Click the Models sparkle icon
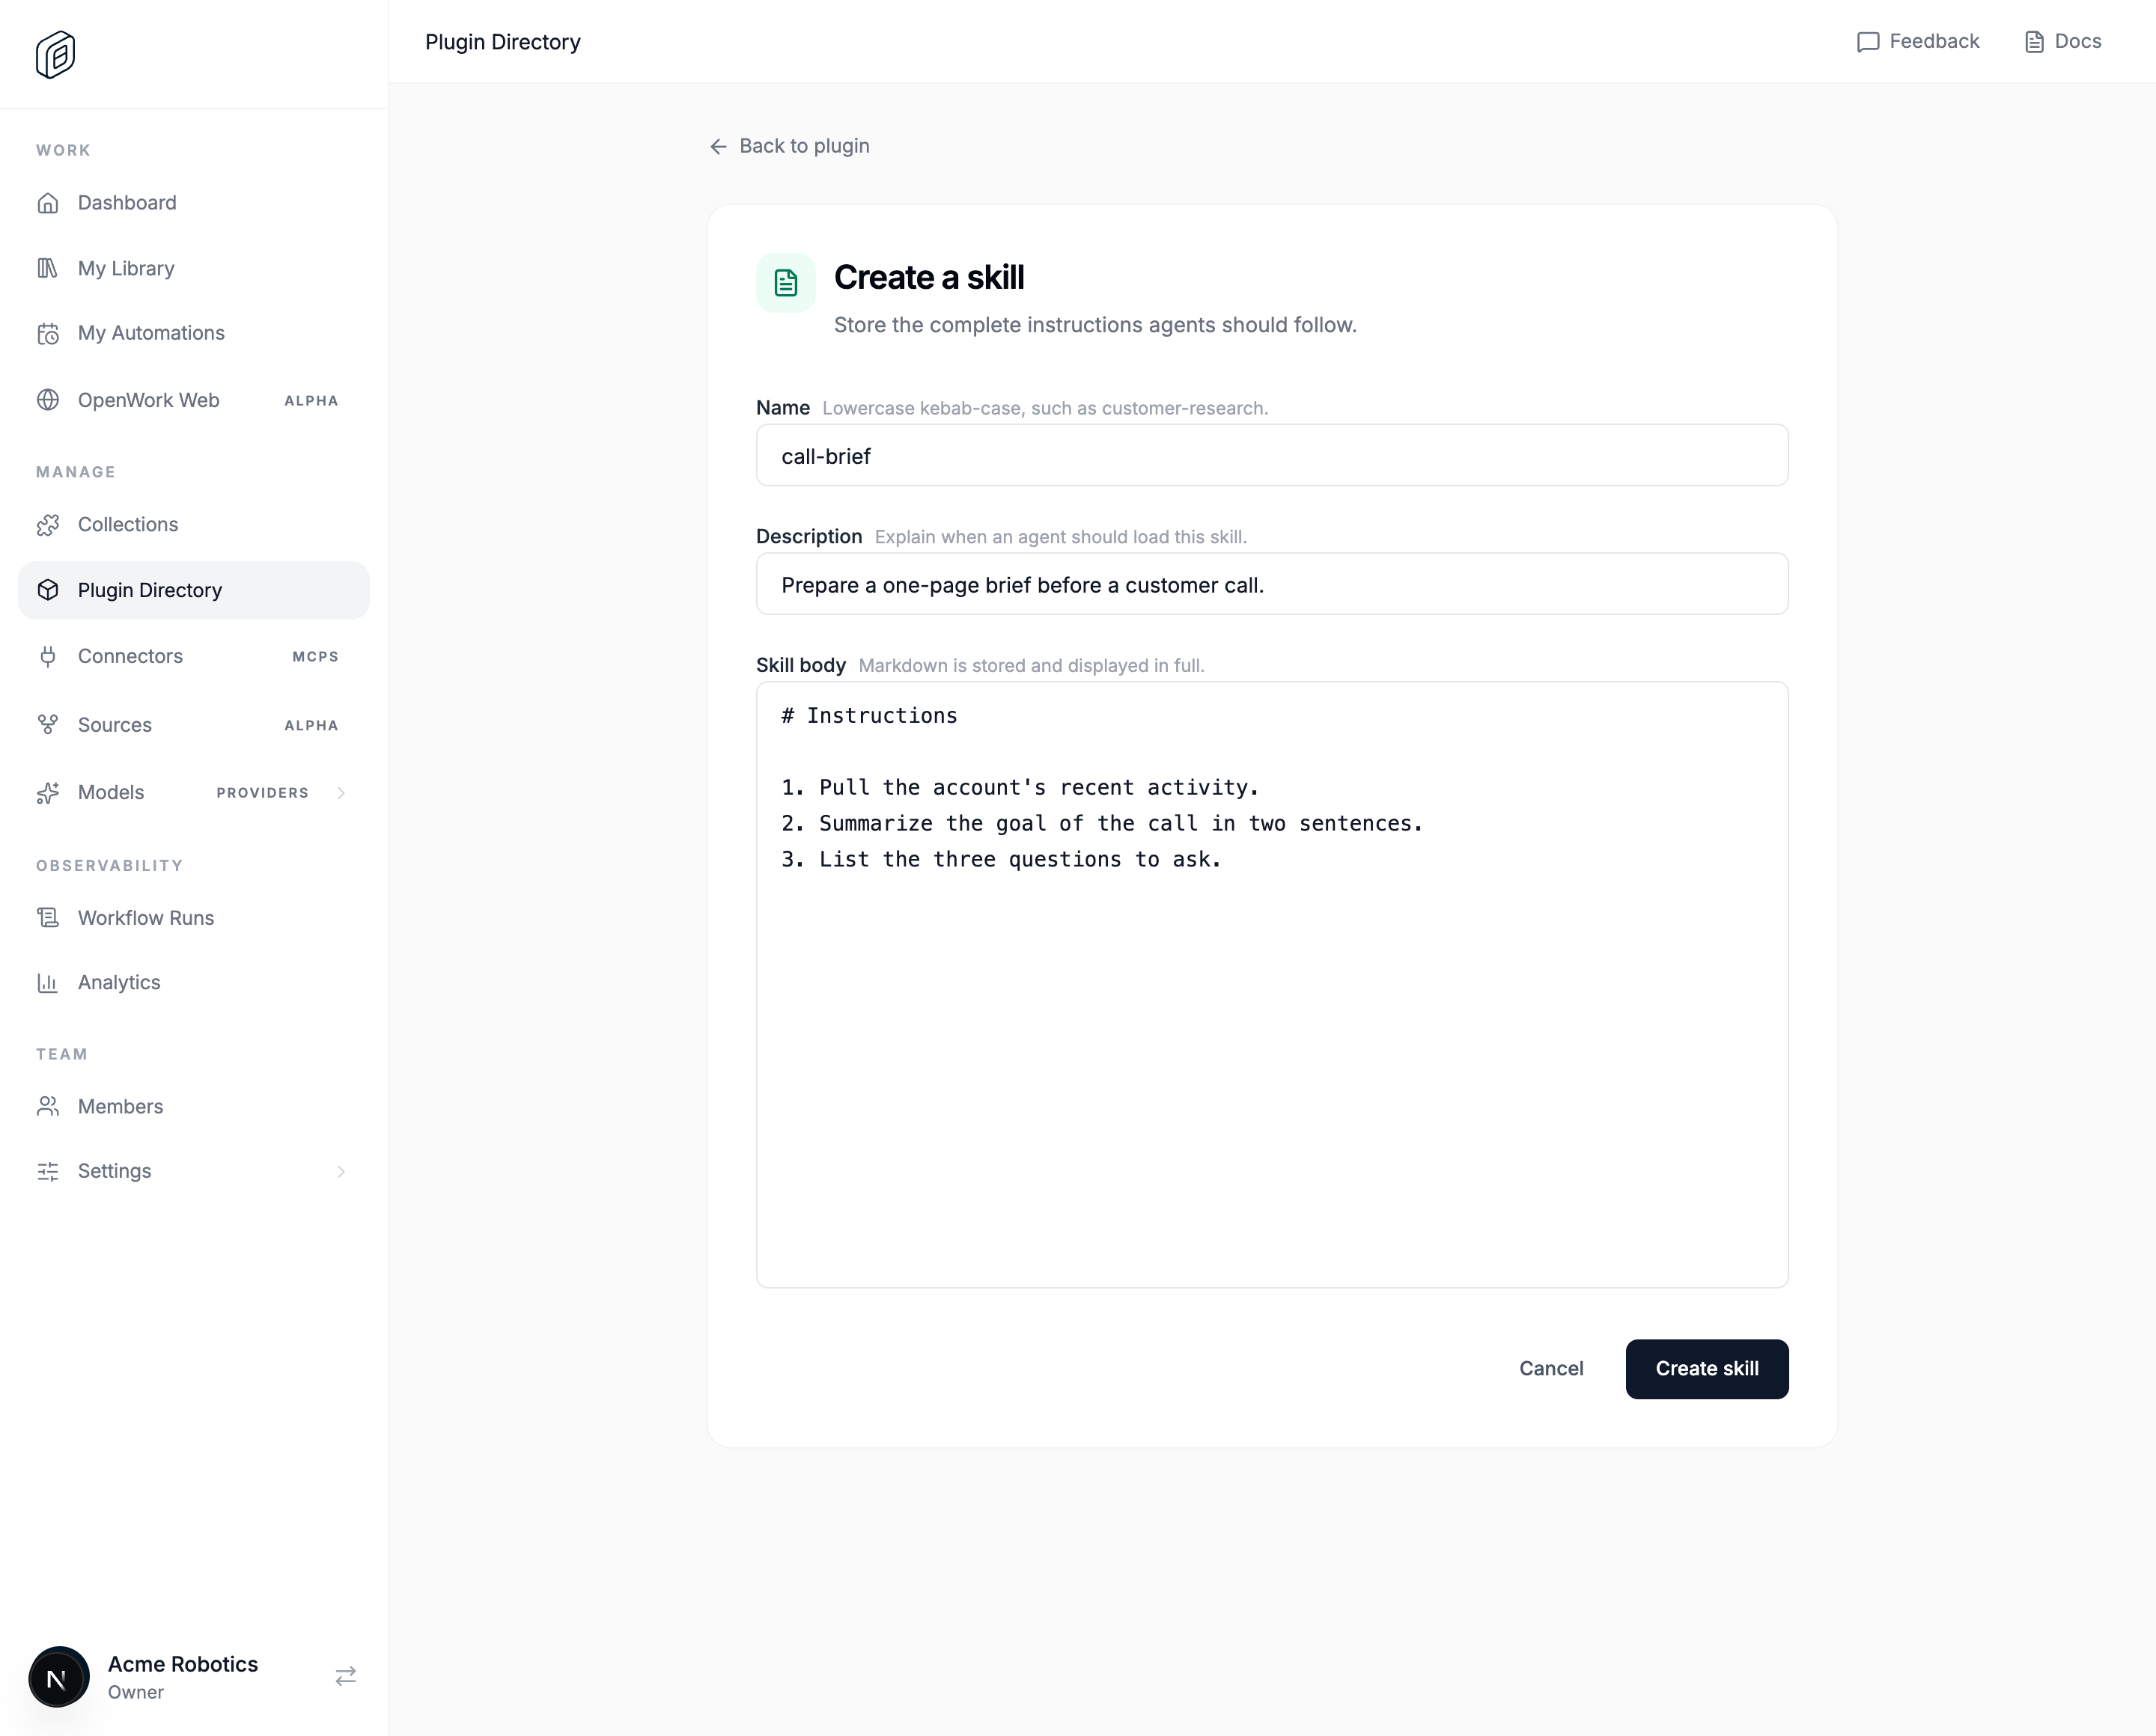 pos(48,793)
